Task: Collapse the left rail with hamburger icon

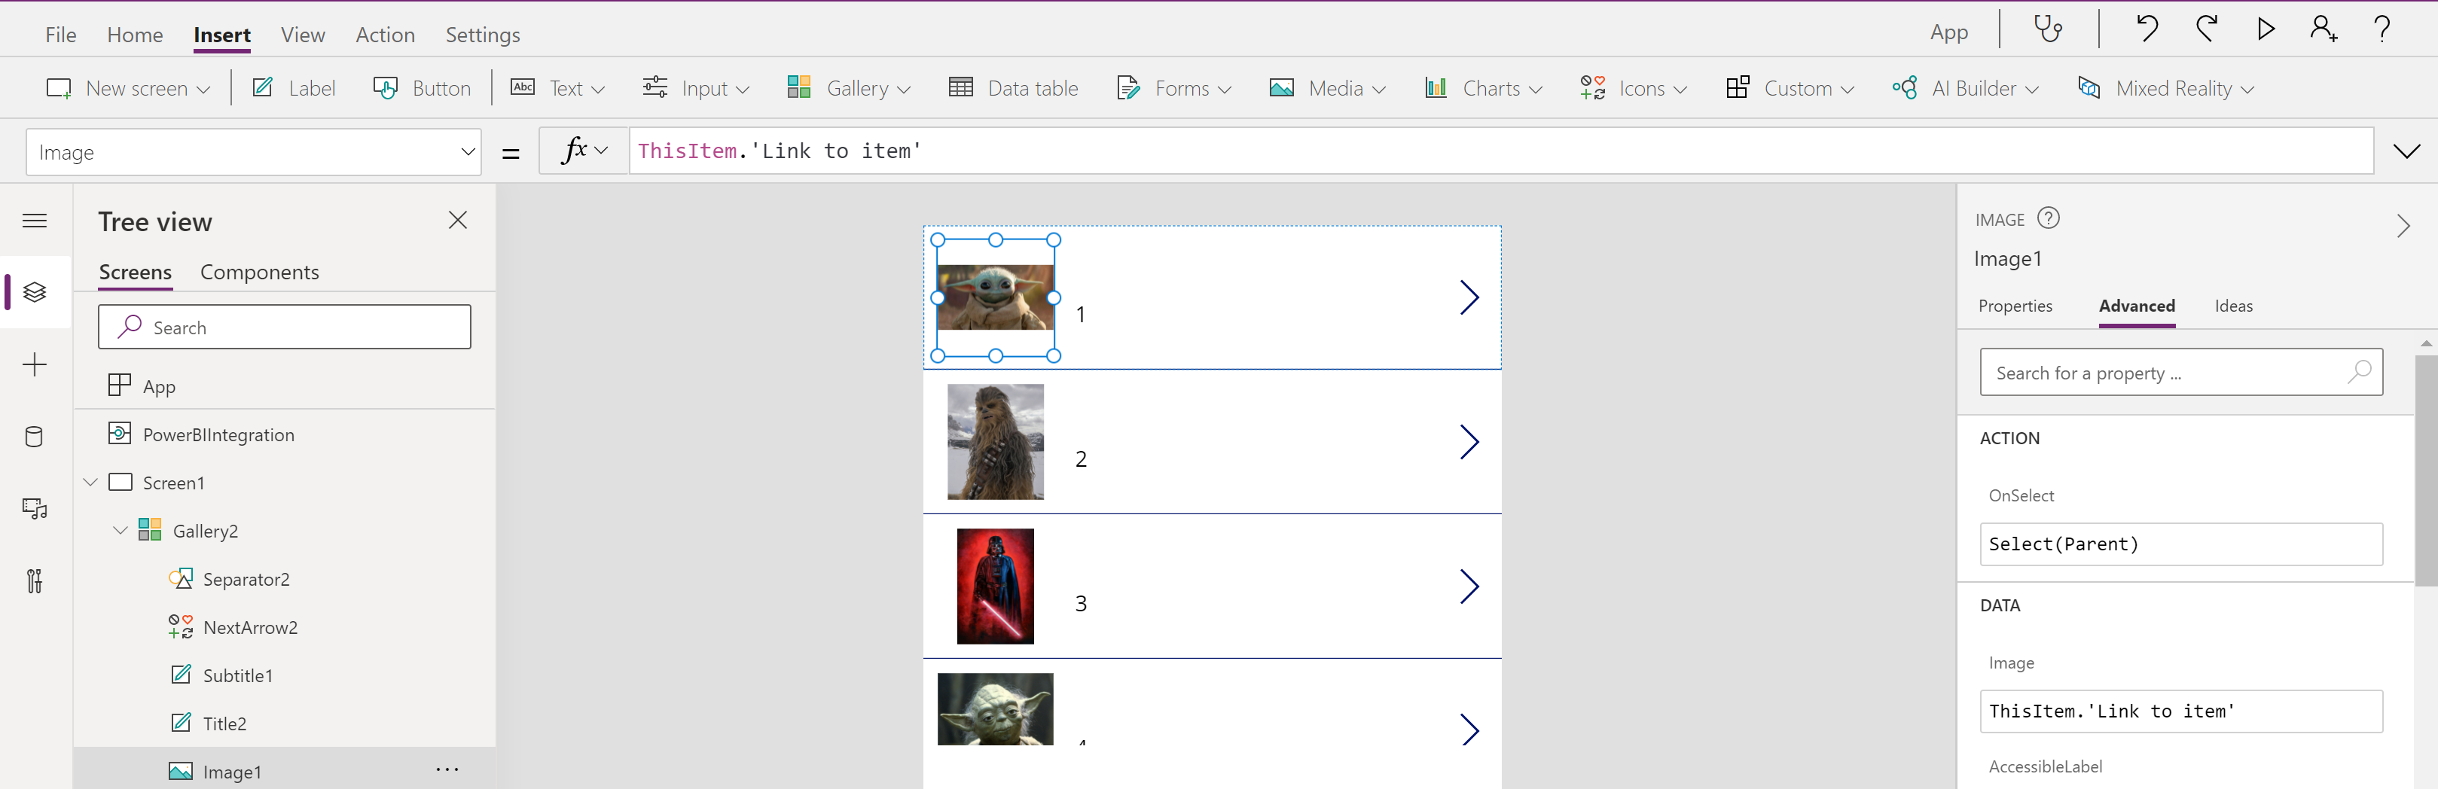Action: pos(34,221)
